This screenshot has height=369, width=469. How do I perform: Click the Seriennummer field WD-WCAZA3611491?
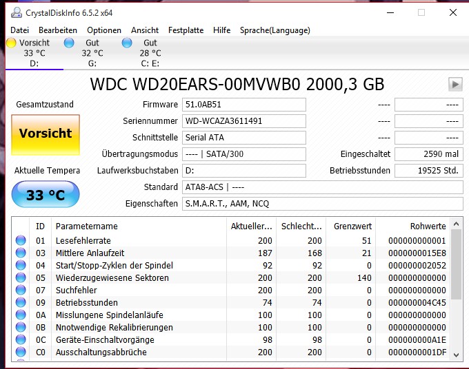pos(244,121)
